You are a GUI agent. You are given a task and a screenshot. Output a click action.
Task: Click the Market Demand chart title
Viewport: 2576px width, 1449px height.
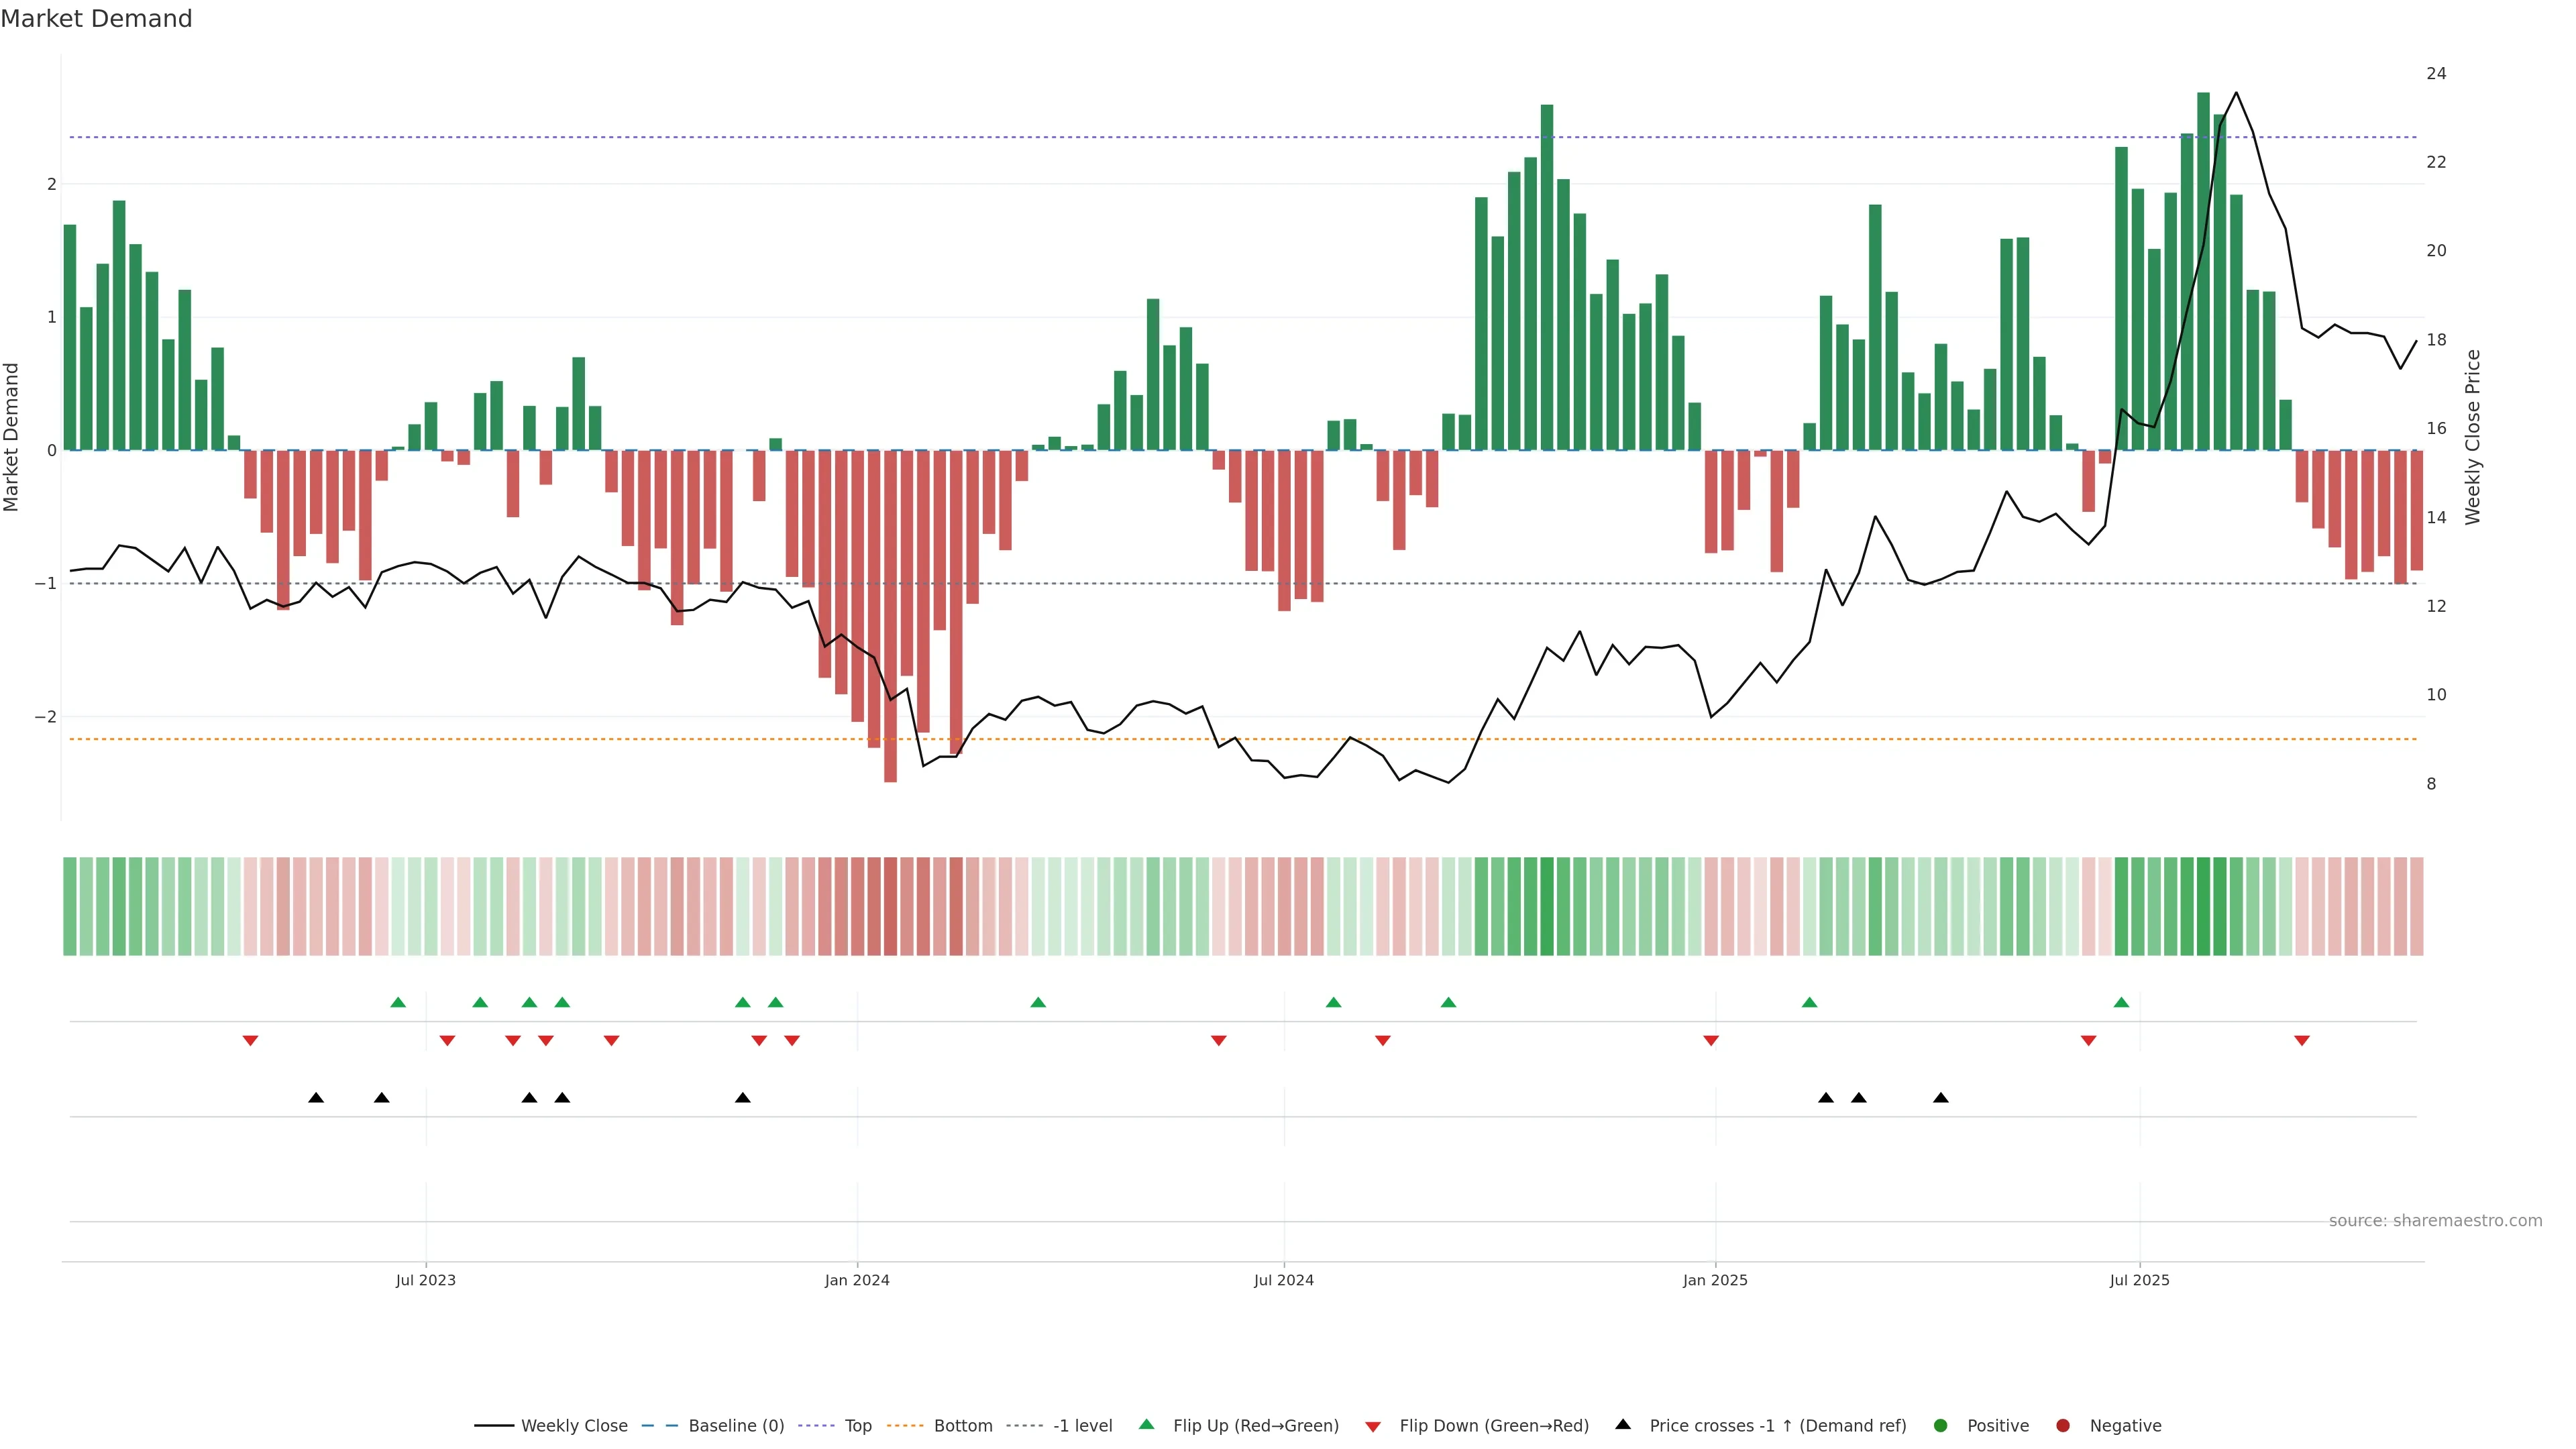tap(96, 19)
